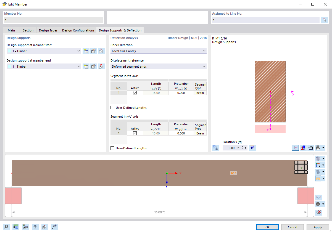
Task: Click the help icon in the bottom toolbar
Action: (6, 227)
